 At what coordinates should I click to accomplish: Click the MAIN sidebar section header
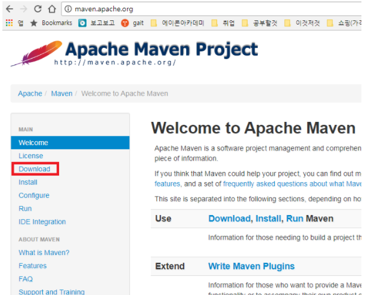click(x=26, y=130)
